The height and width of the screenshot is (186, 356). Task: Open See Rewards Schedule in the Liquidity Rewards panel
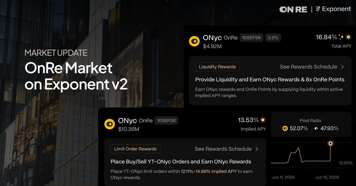point(309,67)
